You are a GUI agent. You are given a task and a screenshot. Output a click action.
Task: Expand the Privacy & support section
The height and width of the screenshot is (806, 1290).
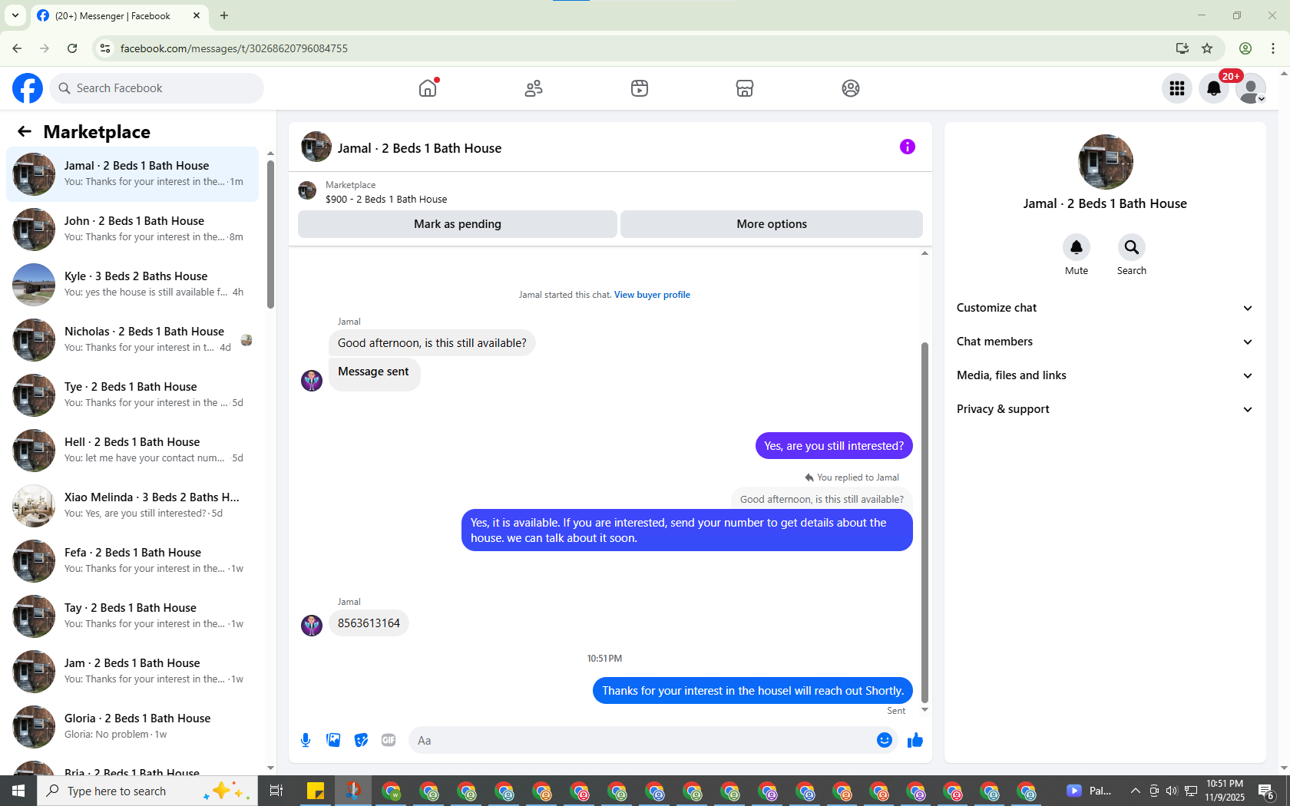1105,409
